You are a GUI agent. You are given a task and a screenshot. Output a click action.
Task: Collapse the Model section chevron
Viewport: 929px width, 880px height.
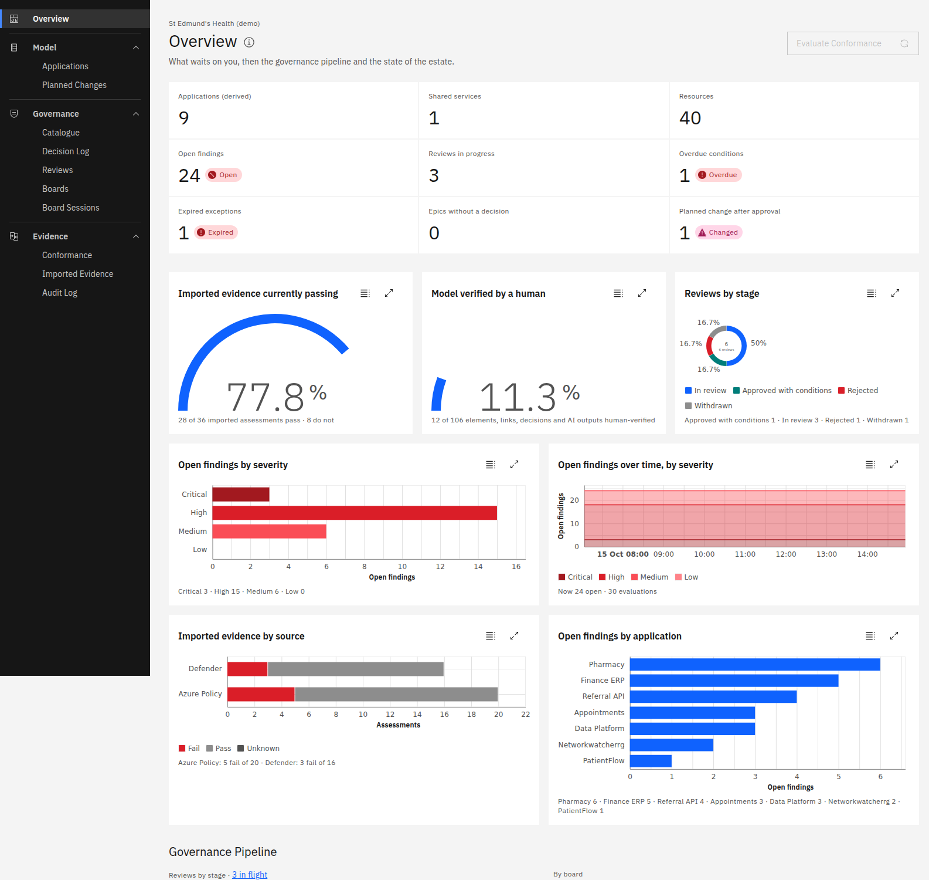click(136, 48)
